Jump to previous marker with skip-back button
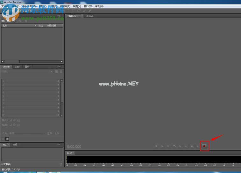The width and height of the screenshot is (241, 173). coord(180,146)
